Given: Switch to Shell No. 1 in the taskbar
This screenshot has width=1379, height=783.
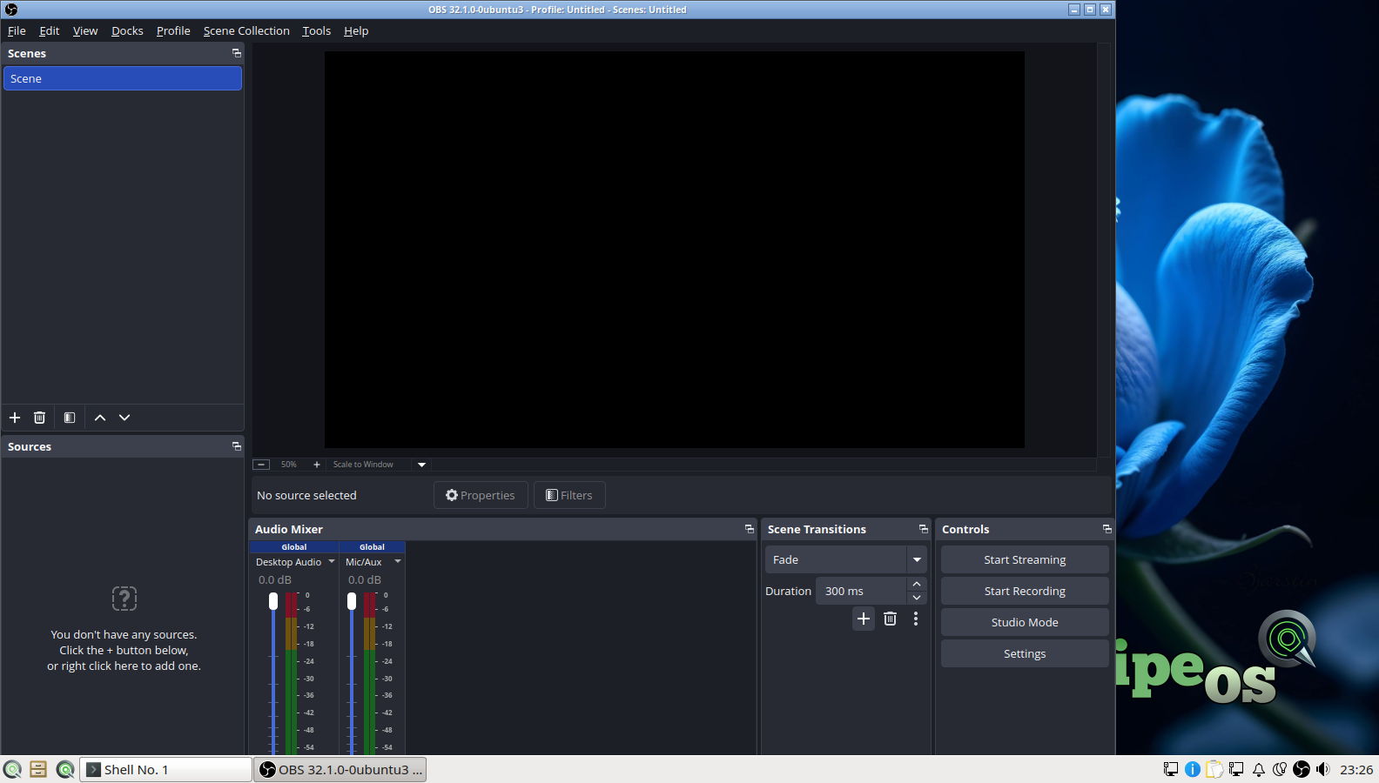Looking at the screenshot, I should (x=165, y=769).
